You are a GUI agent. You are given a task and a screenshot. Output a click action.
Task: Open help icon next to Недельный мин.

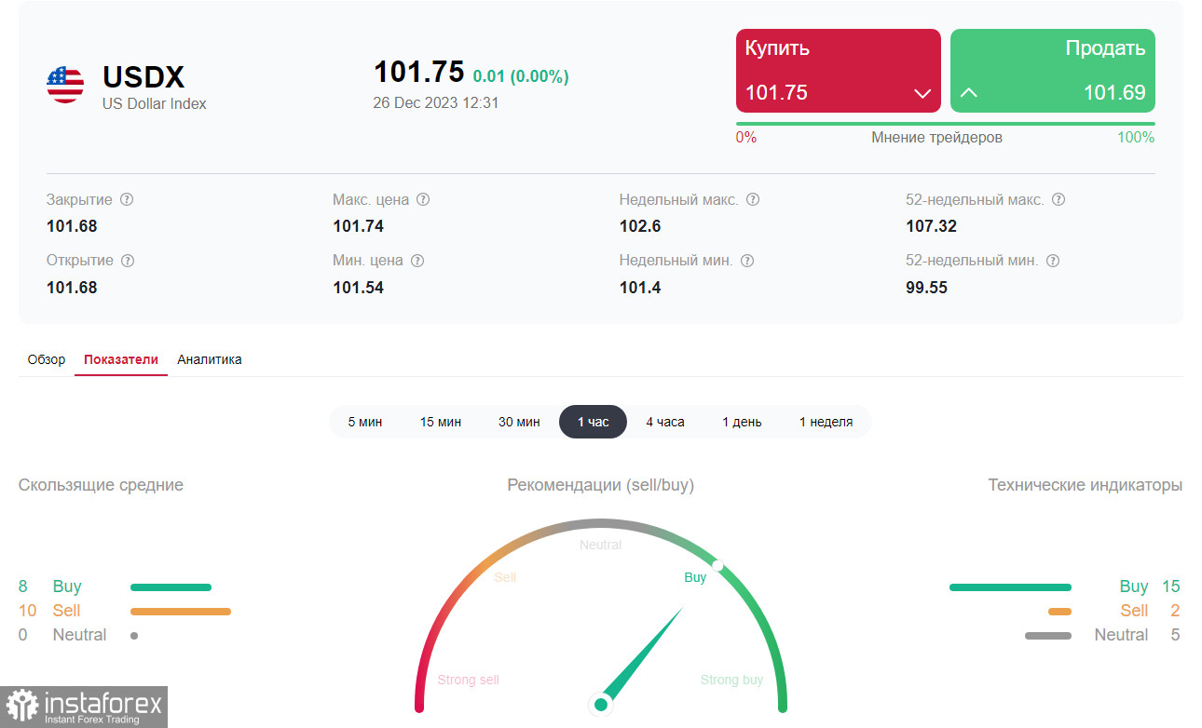[747, 261]
